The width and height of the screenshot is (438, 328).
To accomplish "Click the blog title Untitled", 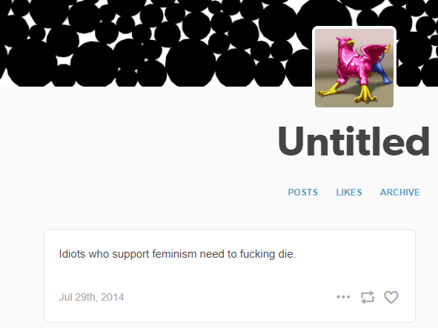I will (x=354, y=141).
